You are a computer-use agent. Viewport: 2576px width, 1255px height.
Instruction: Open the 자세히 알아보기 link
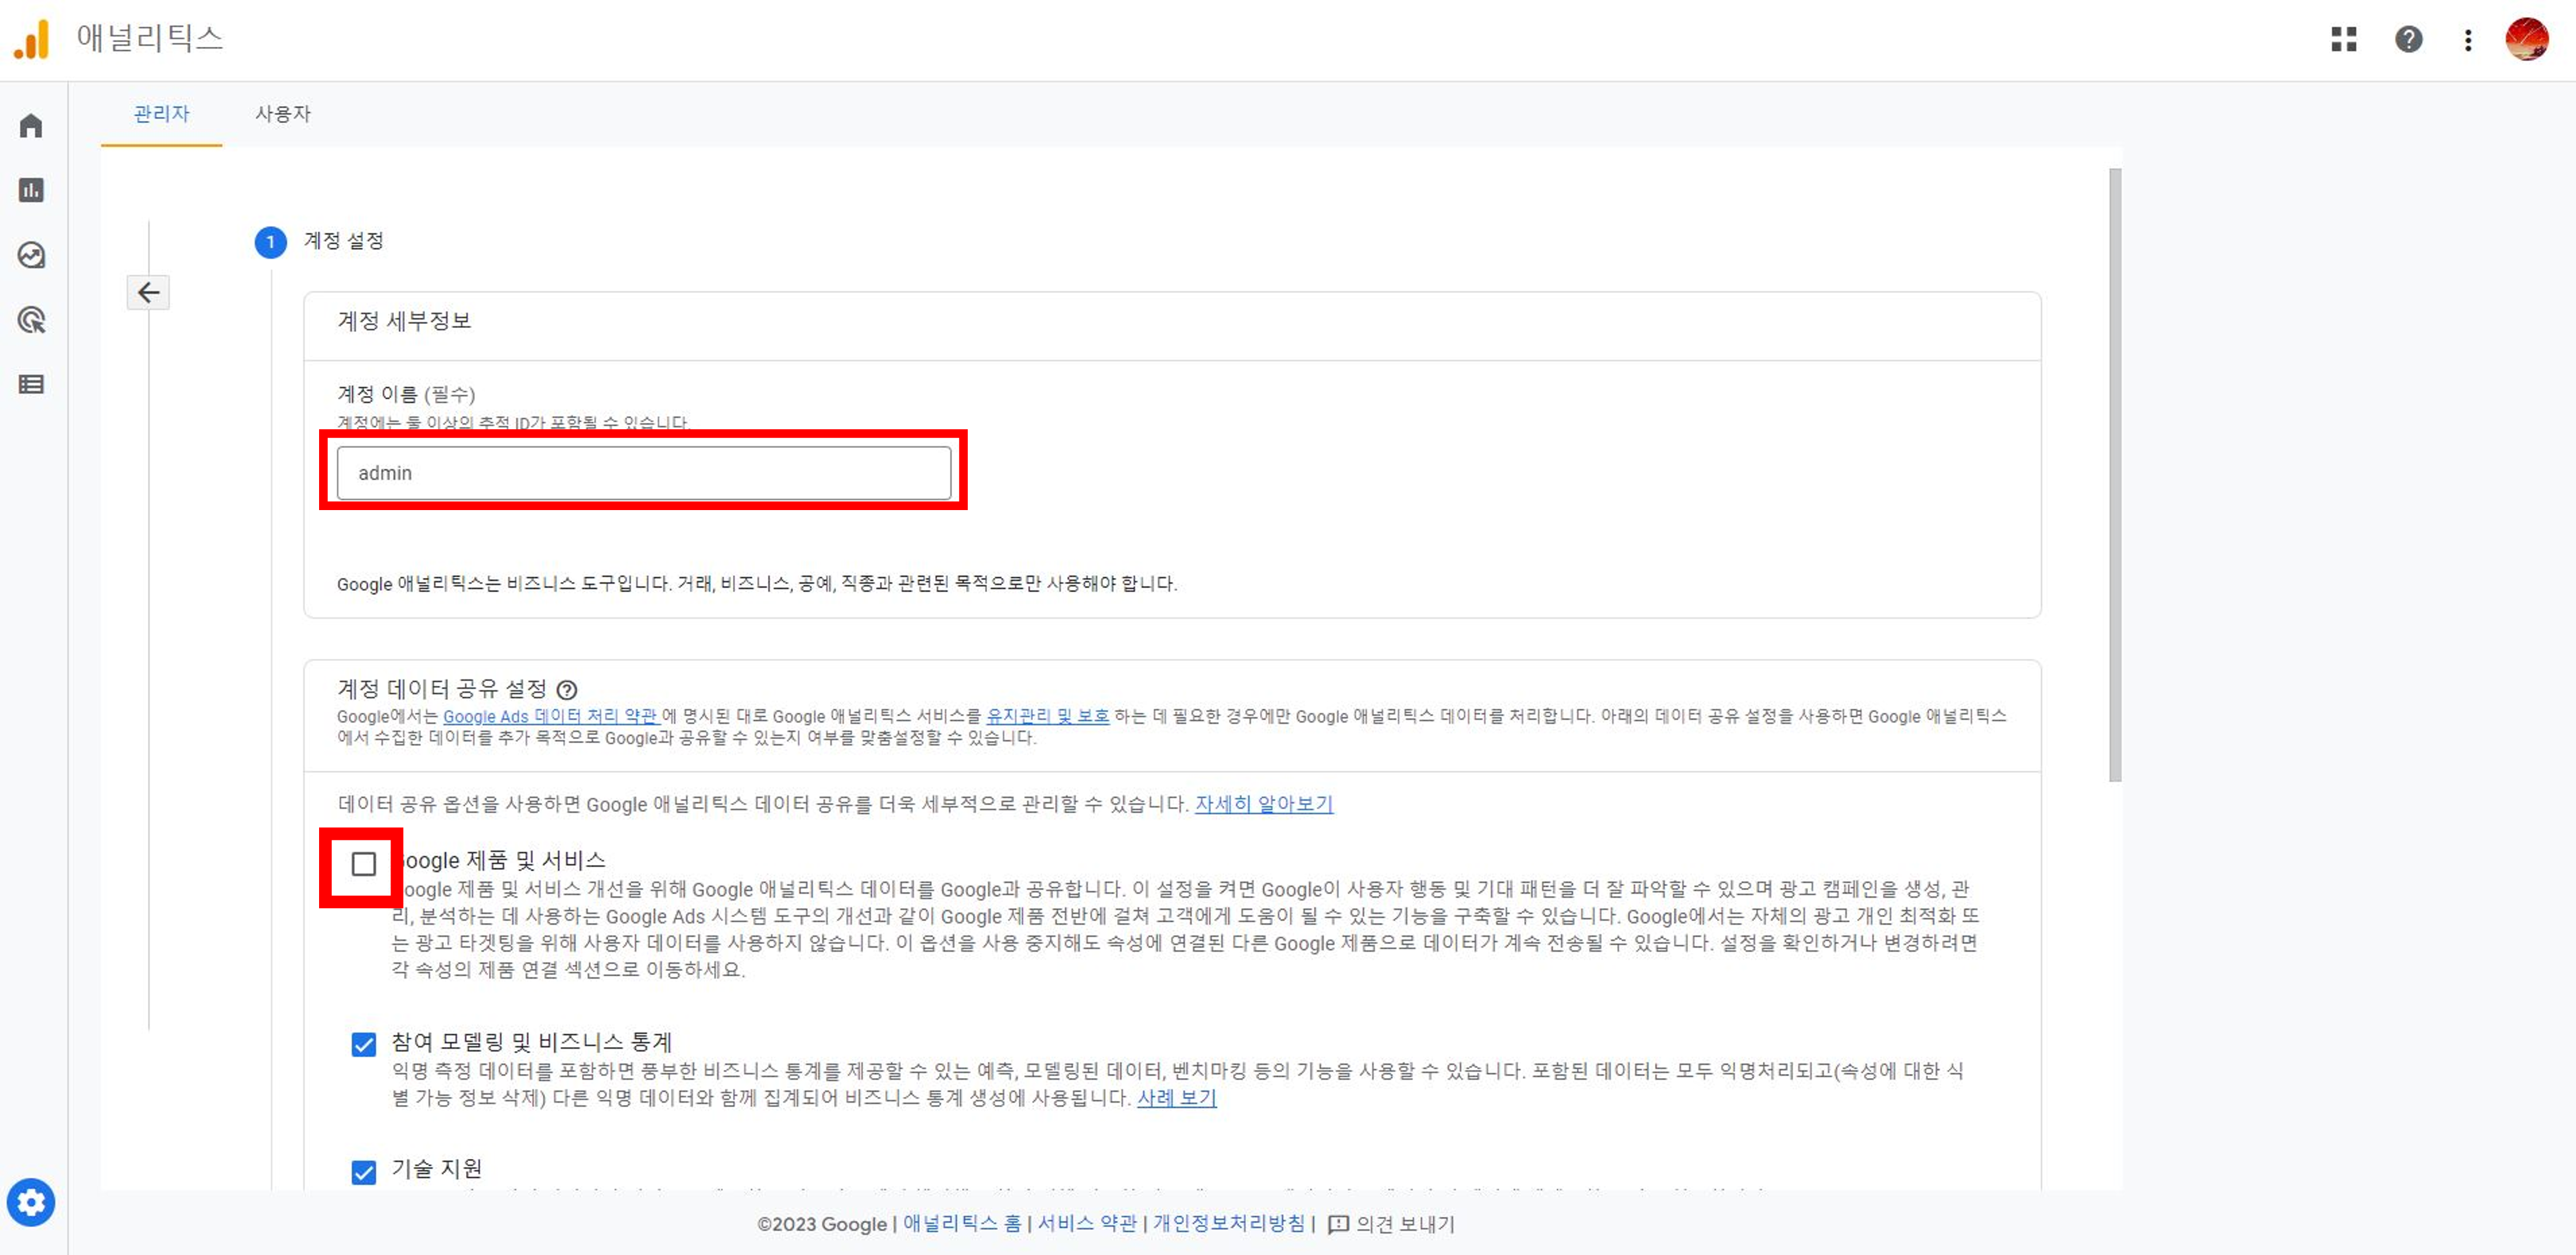1264,804
